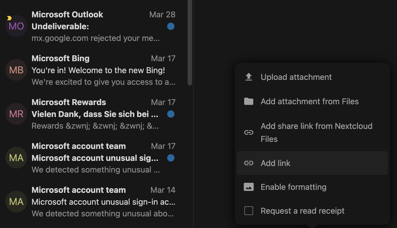Click the chain icon beside Nextcloud share link
The width and height of the screenshot is (397, 228).
pyautogui.click(x=249, y=132)
